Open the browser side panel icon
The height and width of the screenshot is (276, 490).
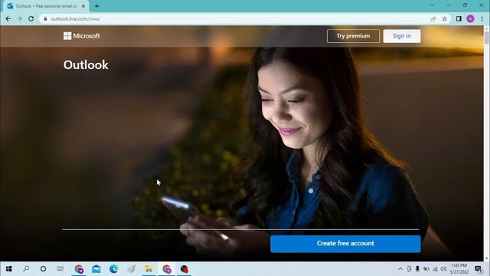coord(459,18)
